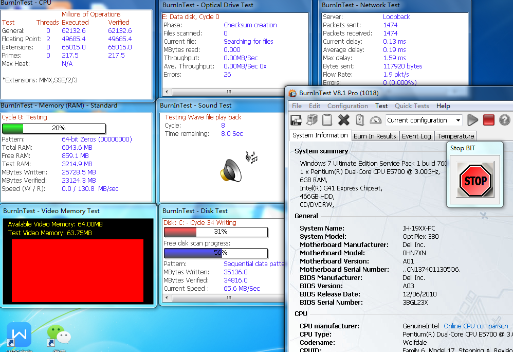Click the gray play start-tests icon
Image resolution: width=513 pixels, height=352 pixels.
[x=472, y=120]
